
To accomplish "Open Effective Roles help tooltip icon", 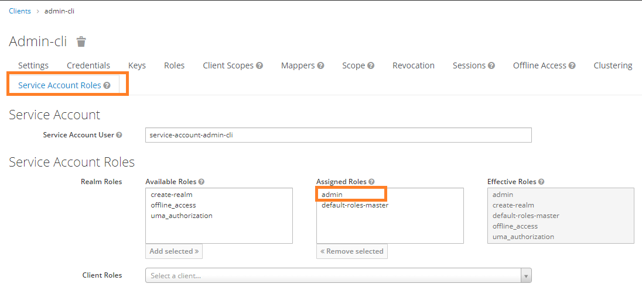I will tap(541, 182).
